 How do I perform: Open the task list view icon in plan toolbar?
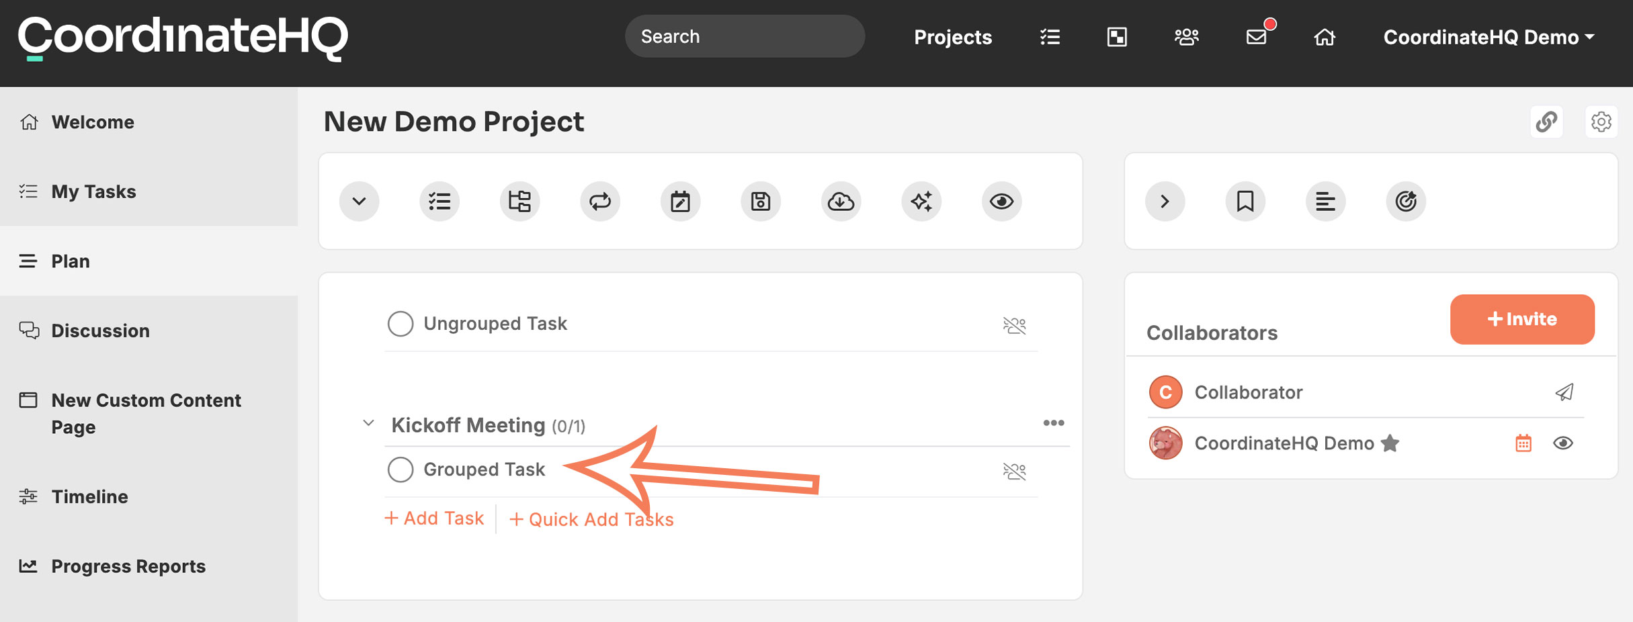(x=439, y=201)
